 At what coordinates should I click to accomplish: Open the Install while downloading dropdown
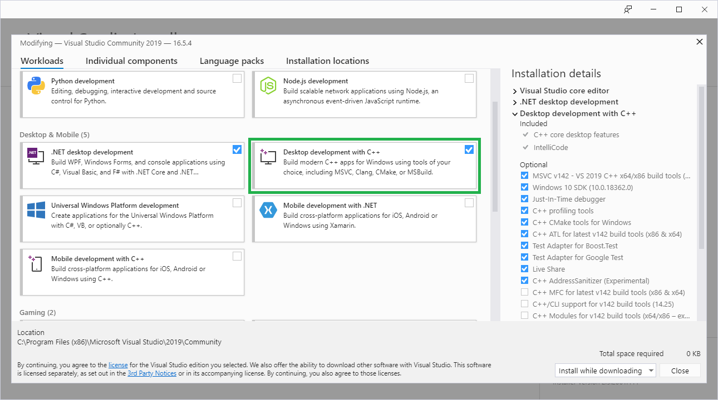[606, 371]
